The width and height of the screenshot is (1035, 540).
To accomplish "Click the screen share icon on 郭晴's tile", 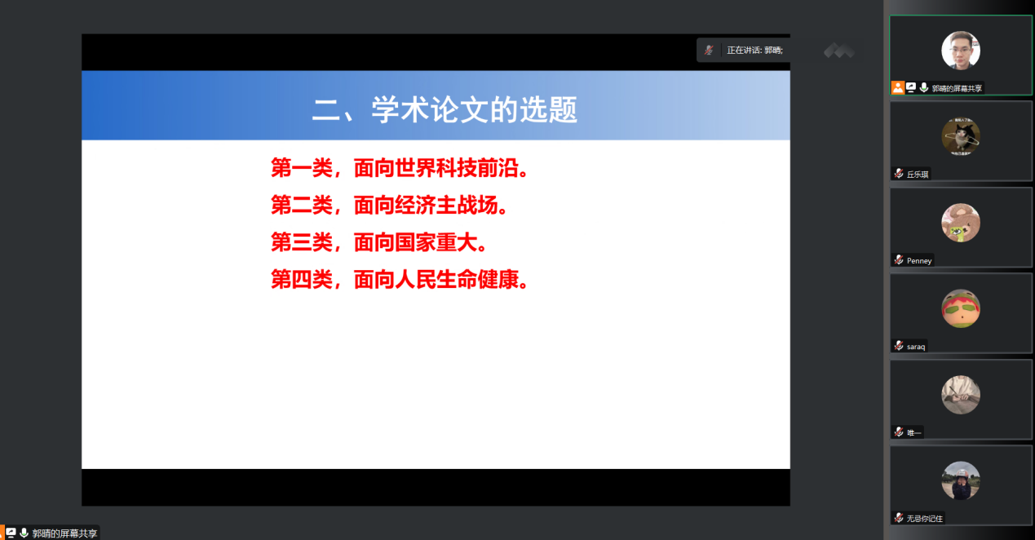I will [x=910, y=87].
